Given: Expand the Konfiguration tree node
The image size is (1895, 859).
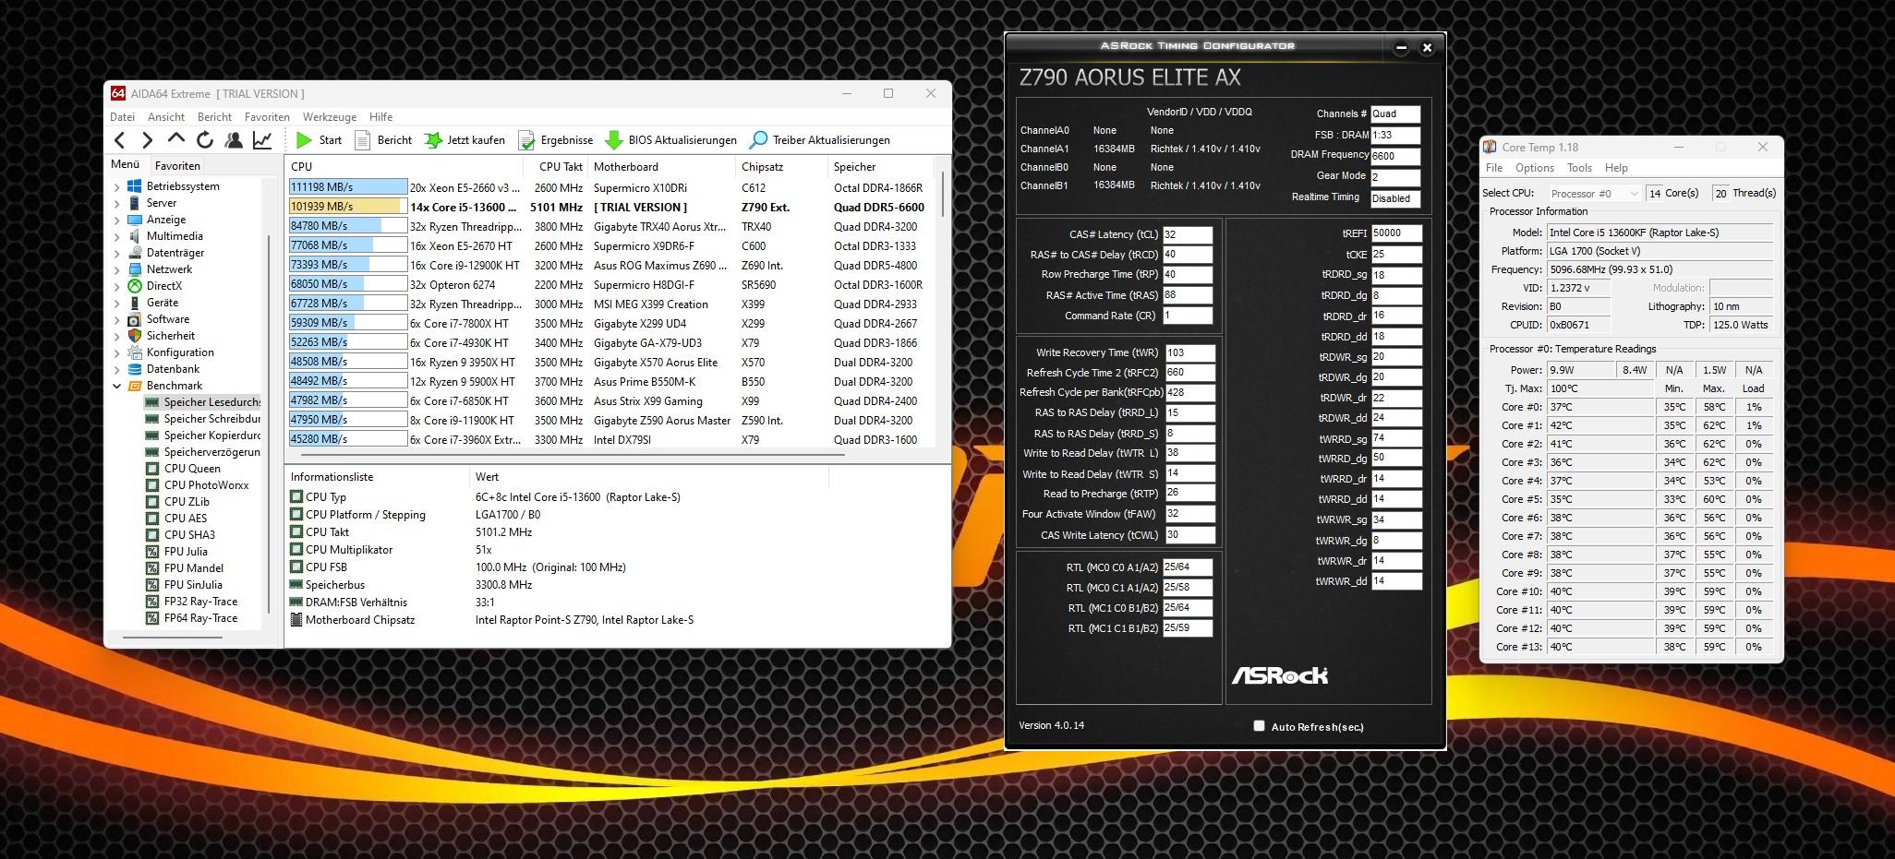Looking at the screenshot, I should 117,352.
